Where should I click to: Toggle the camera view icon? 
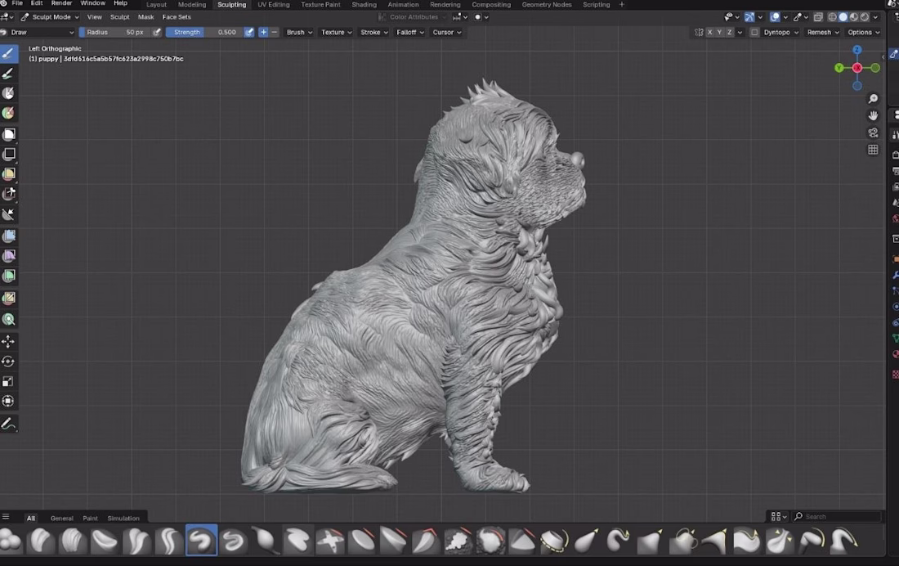(x=873, y=133)
